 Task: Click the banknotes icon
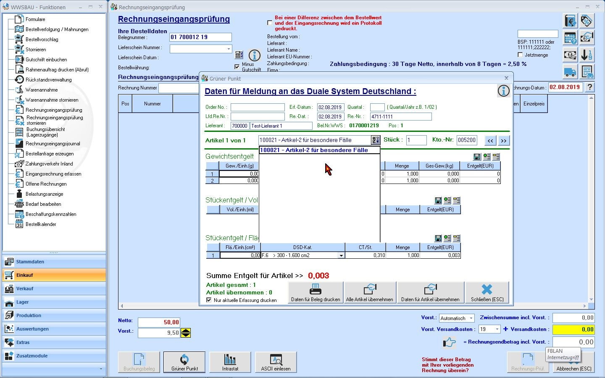pos(570,55)
